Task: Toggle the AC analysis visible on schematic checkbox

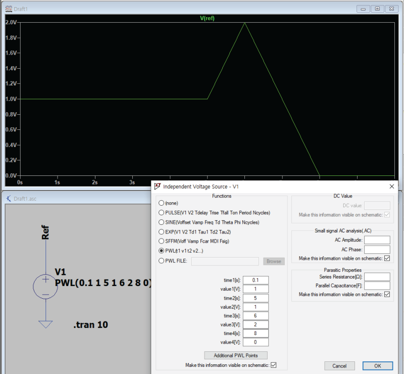Action: coord(387,258)
